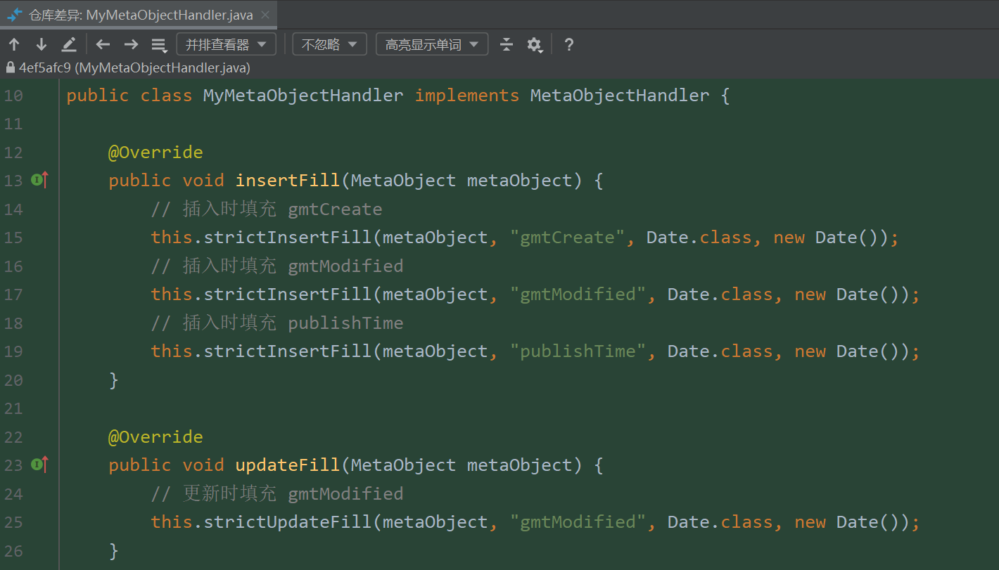Screen dimensions: 999x570
Task: Open help with the question mark icon
Action: point(569,45)
